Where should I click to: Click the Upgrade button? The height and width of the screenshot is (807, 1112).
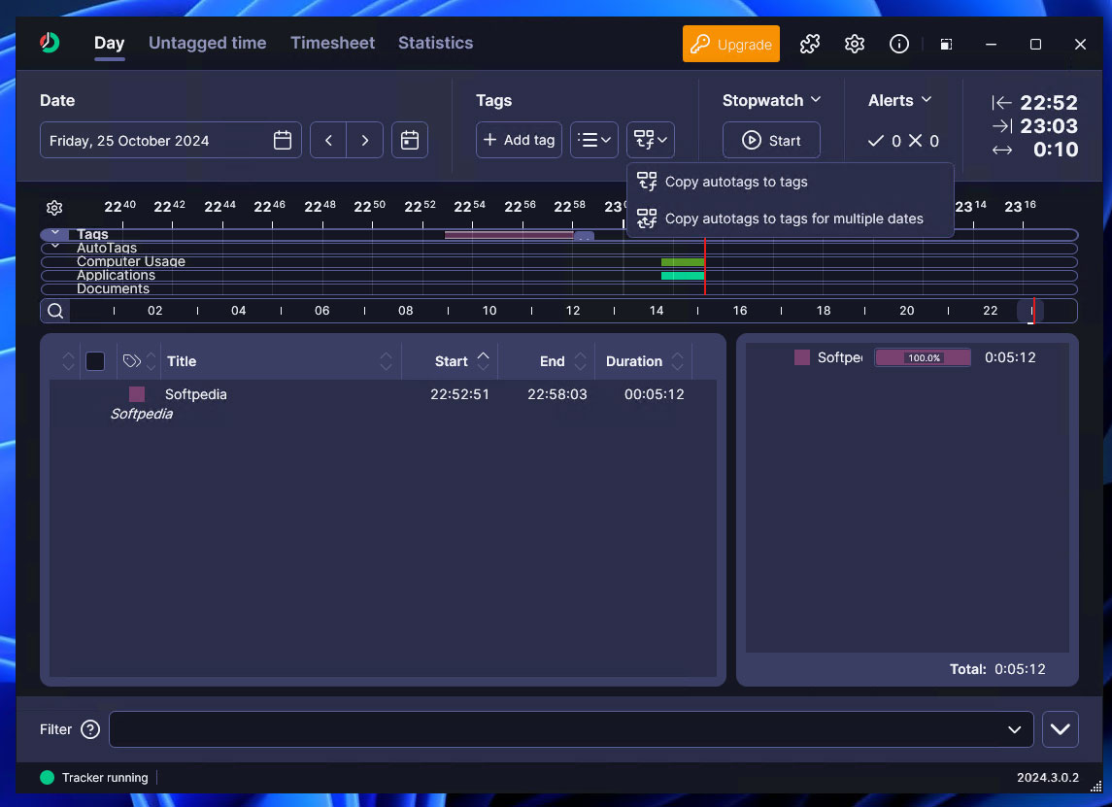[x=731, y=44]
